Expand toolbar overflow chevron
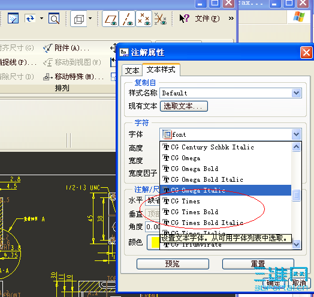 (231, 19)
